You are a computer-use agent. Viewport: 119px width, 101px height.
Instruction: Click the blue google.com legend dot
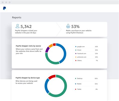click(76, 46)
